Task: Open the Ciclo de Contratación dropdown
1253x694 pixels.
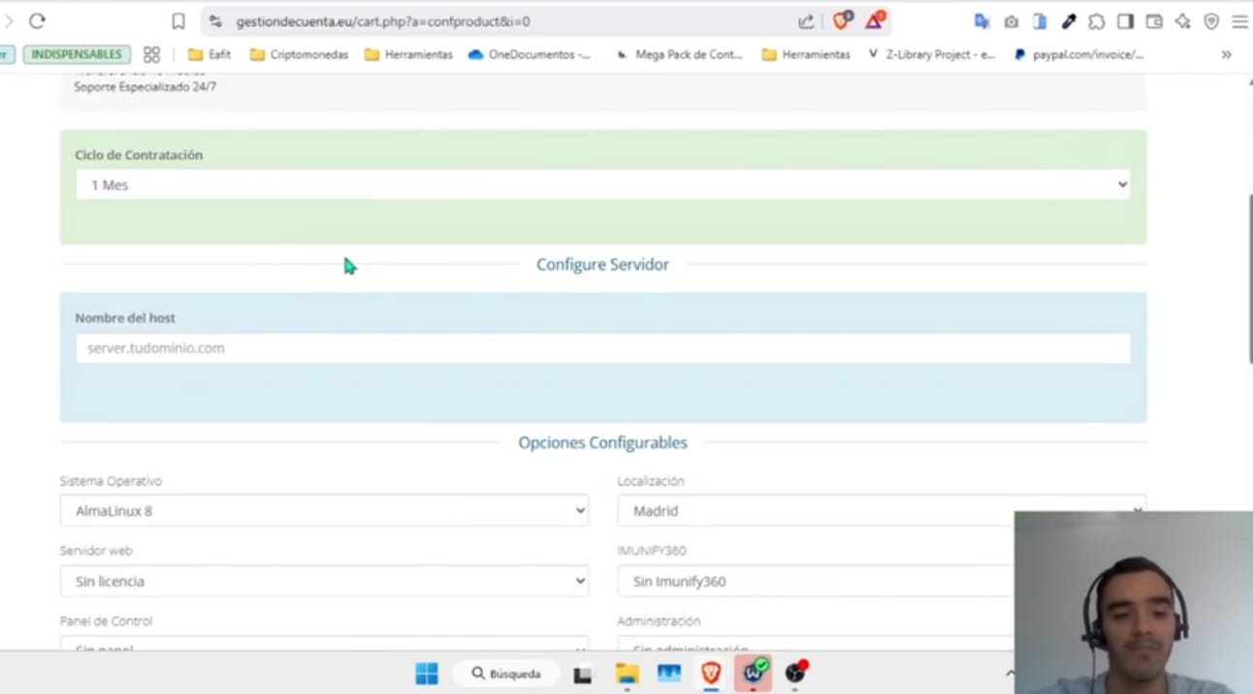Action: (x=603, y=184)
